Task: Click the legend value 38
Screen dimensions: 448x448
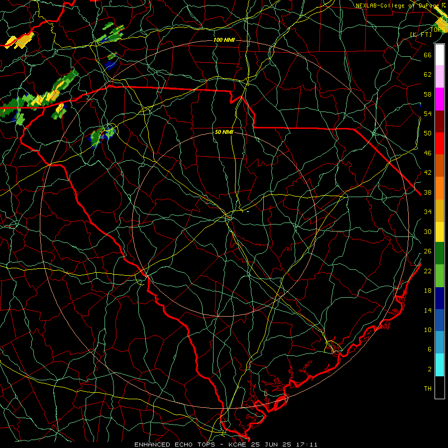Action: 428,192
